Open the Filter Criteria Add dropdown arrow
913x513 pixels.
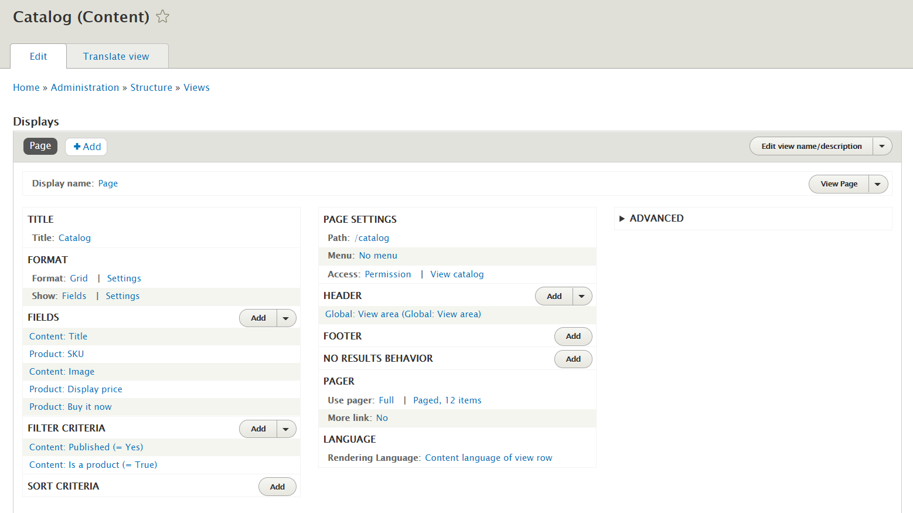(286, 429)
